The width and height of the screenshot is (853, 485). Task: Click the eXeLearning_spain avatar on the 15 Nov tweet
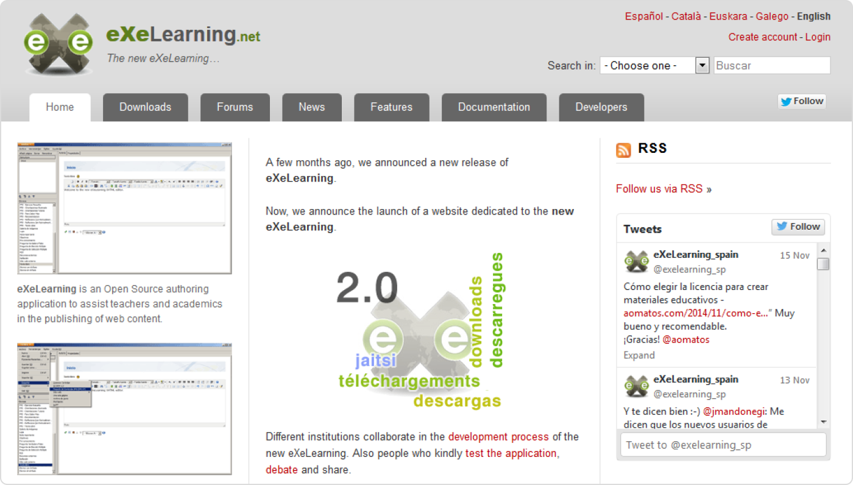pyautogui.click(x=636, y=261)
